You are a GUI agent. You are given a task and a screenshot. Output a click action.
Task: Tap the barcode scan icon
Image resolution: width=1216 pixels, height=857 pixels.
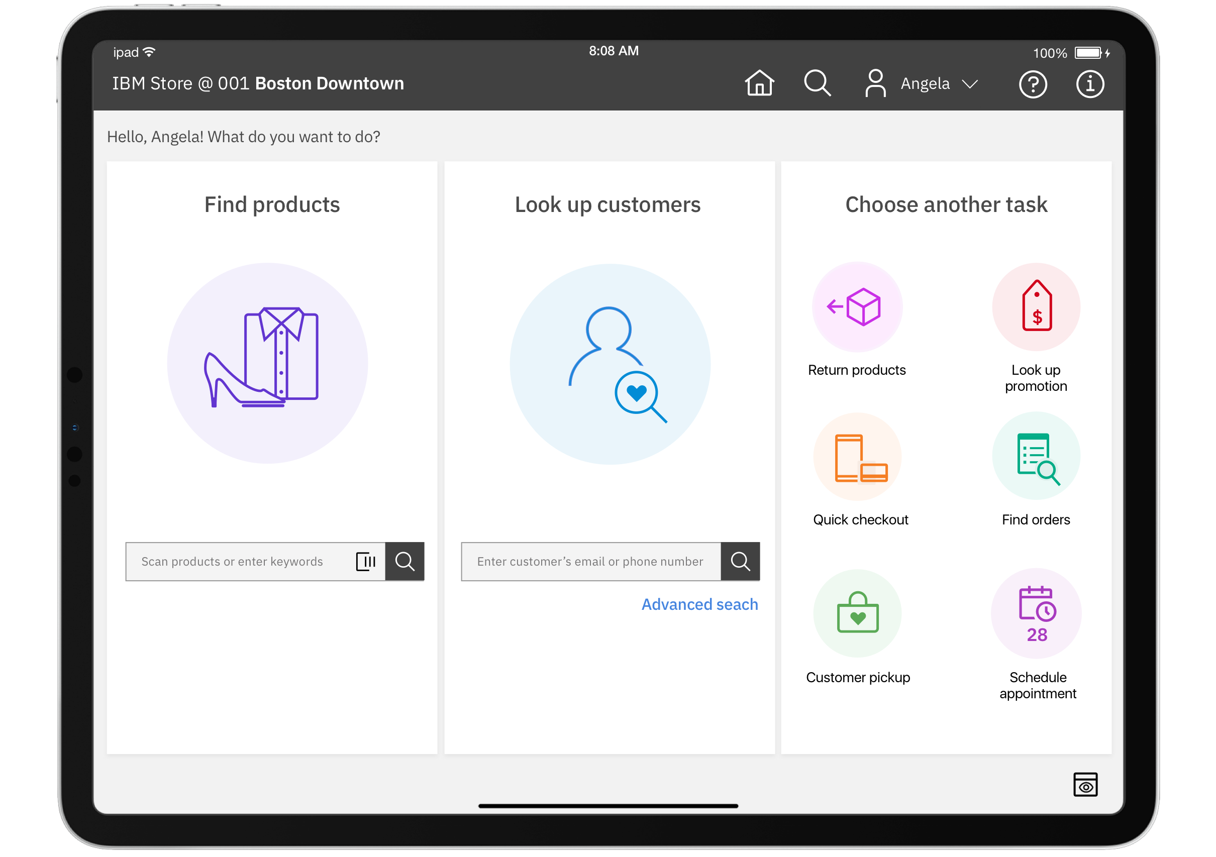point(365,562)
